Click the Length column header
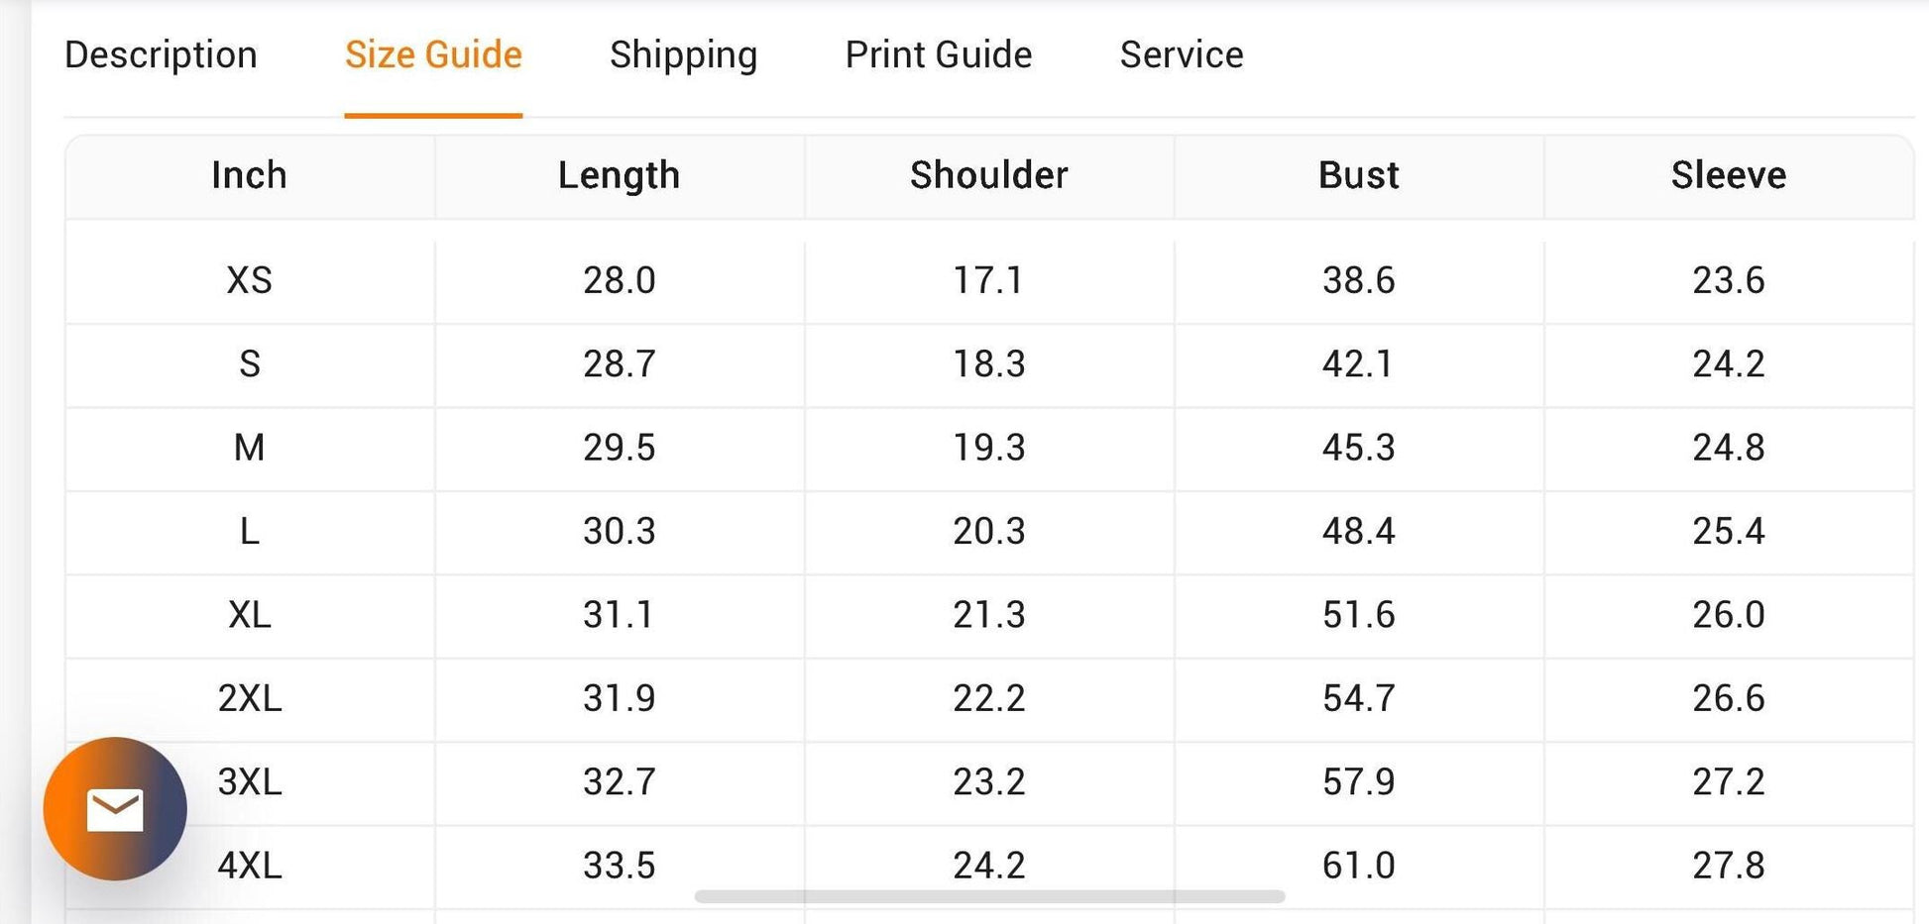 coord(619,175)
